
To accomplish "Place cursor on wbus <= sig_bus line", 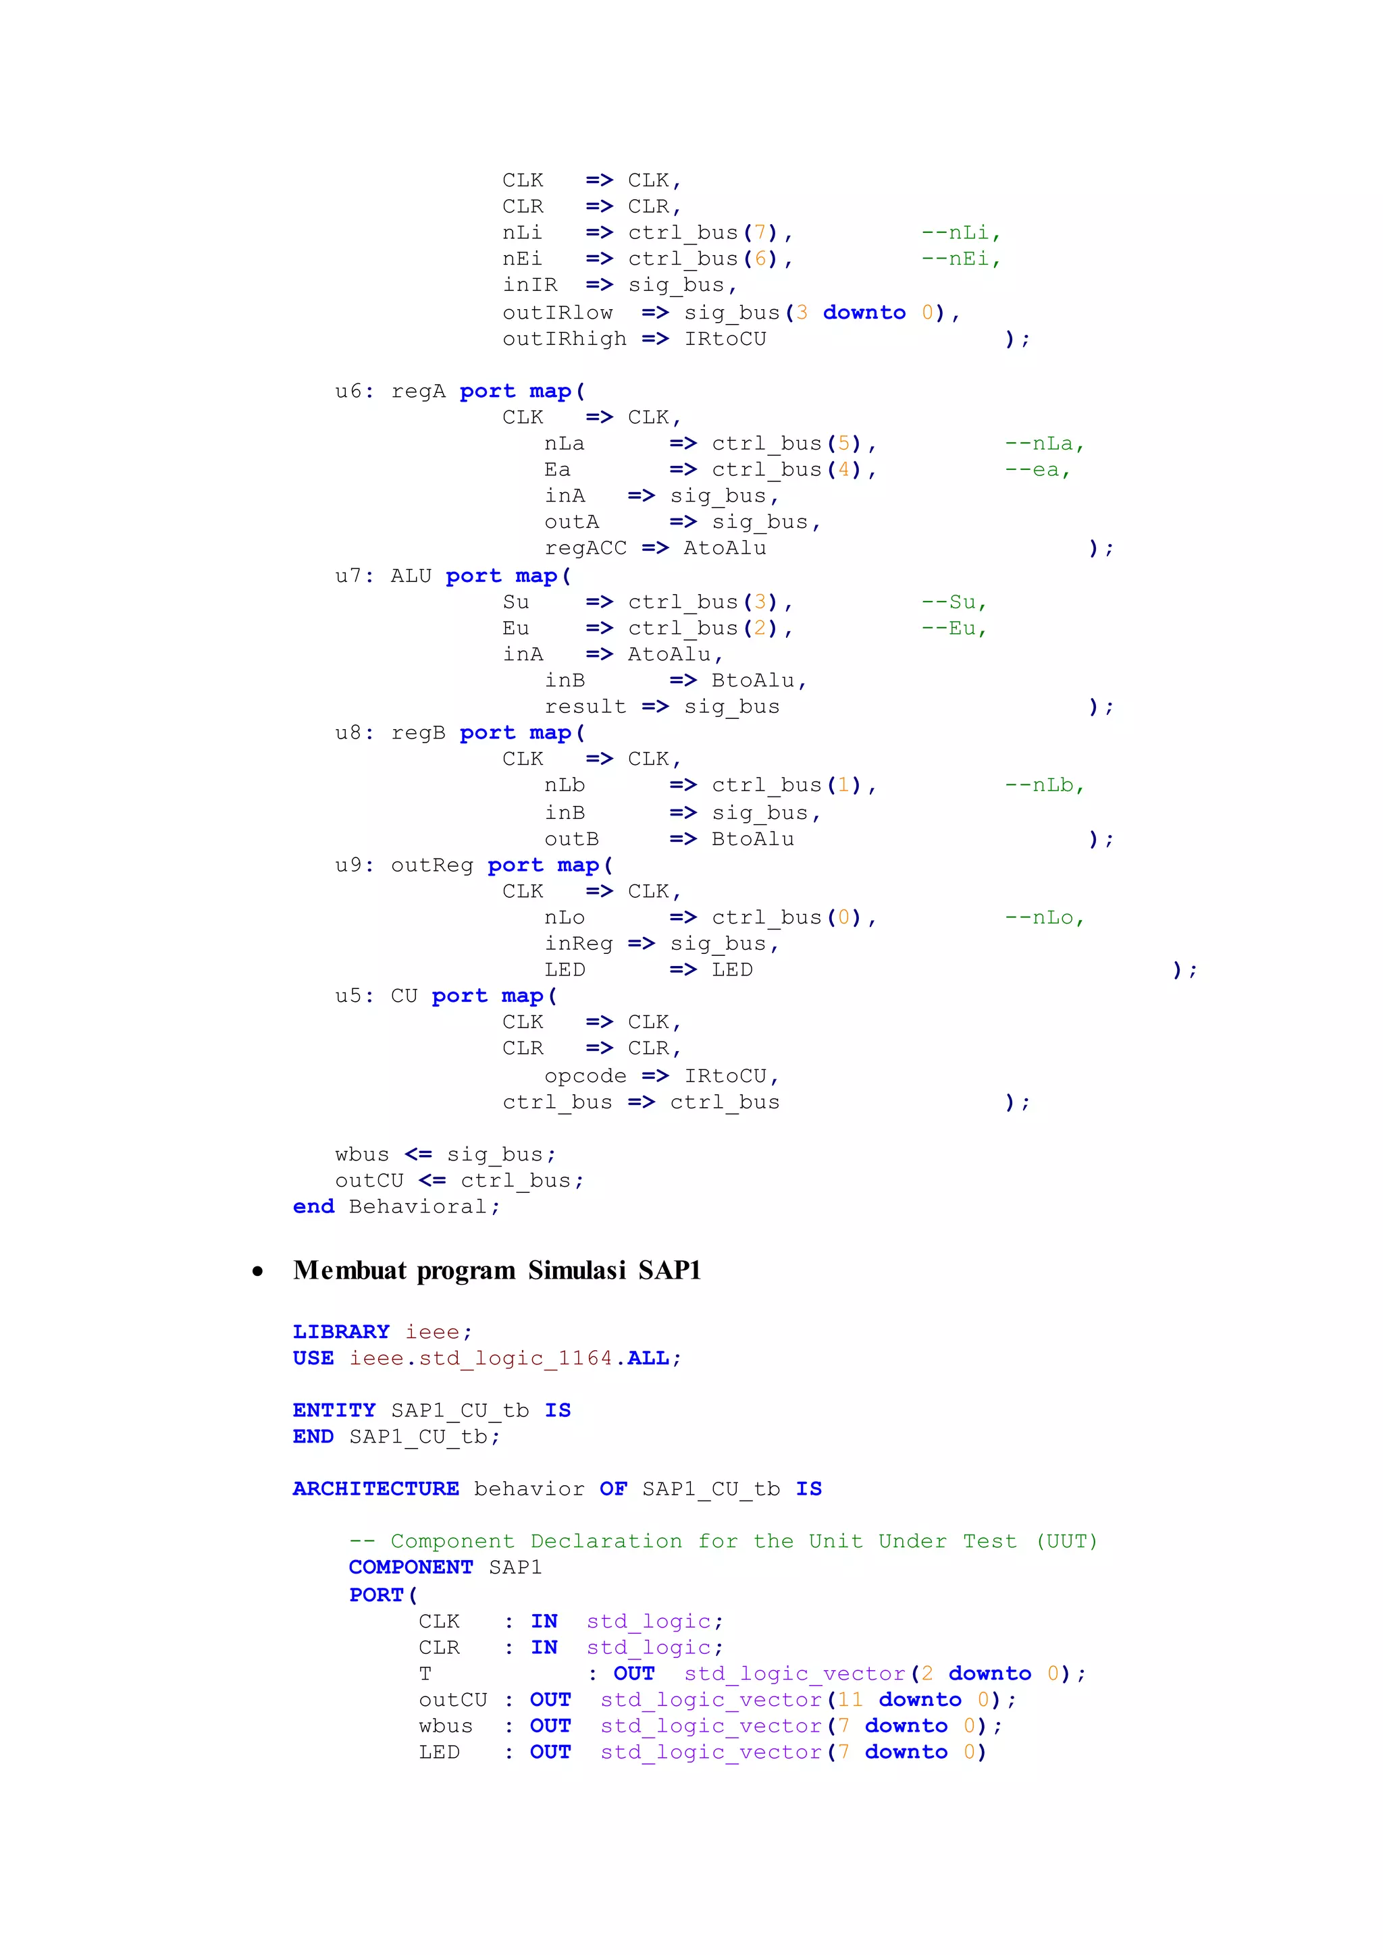I will (x=446, y=1154).
